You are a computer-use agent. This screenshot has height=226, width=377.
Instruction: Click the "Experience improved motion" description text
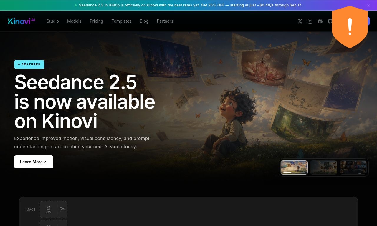(82, 142)
